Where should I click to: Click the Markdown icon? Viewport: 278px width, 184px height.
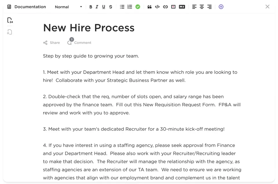182,7
